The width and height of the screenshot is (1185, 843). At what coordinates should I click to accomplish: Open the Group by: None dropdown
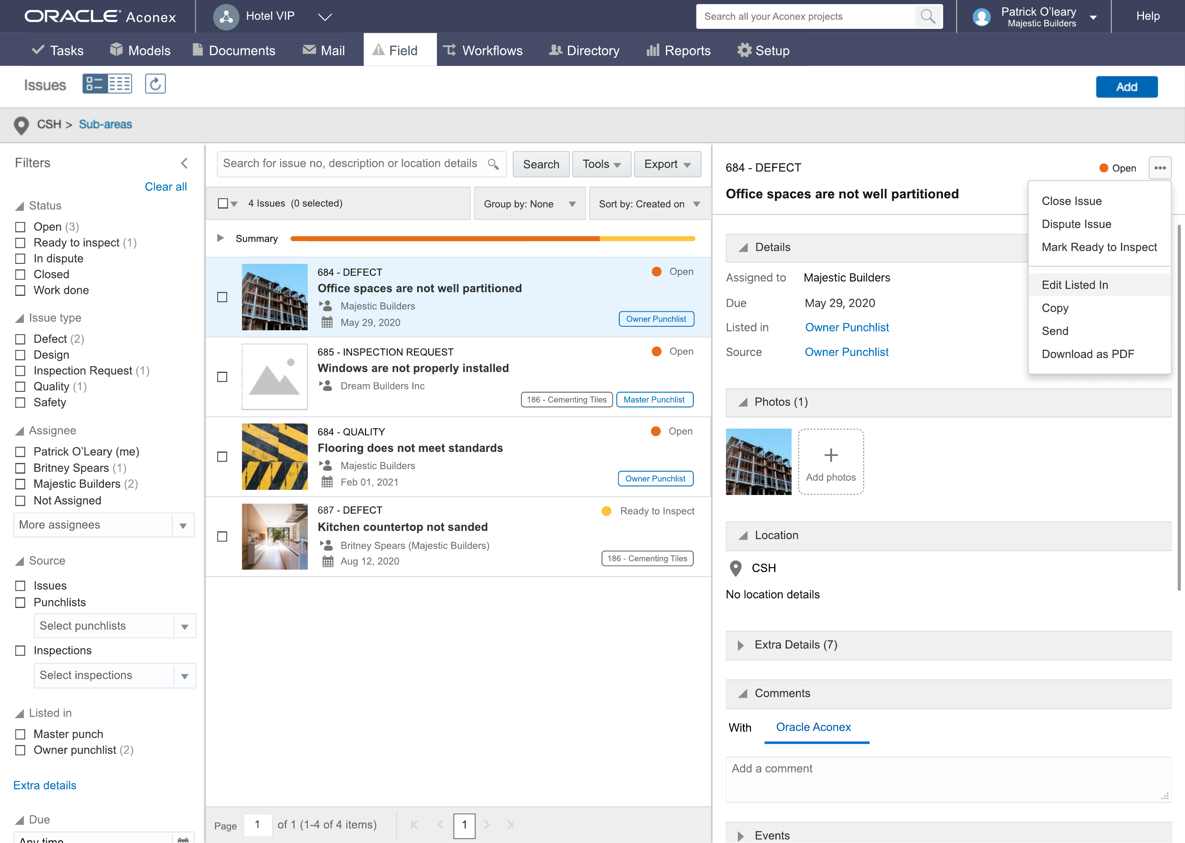(529, 204)
